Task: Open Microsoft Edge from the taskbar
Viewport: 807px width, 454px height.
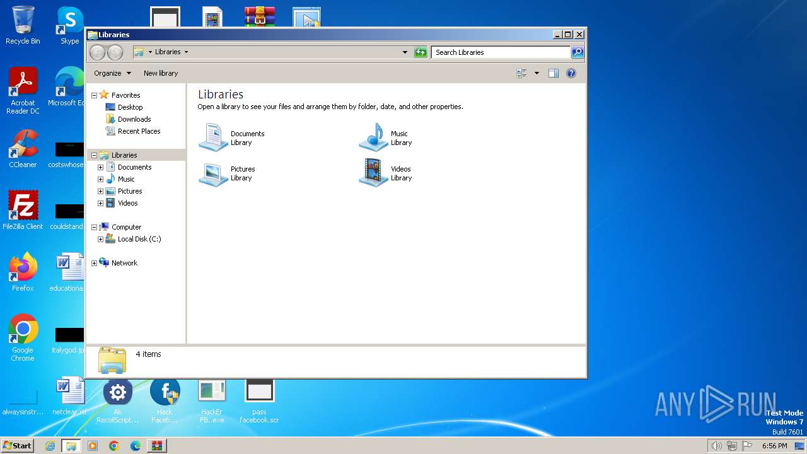Action: [136, 446]
